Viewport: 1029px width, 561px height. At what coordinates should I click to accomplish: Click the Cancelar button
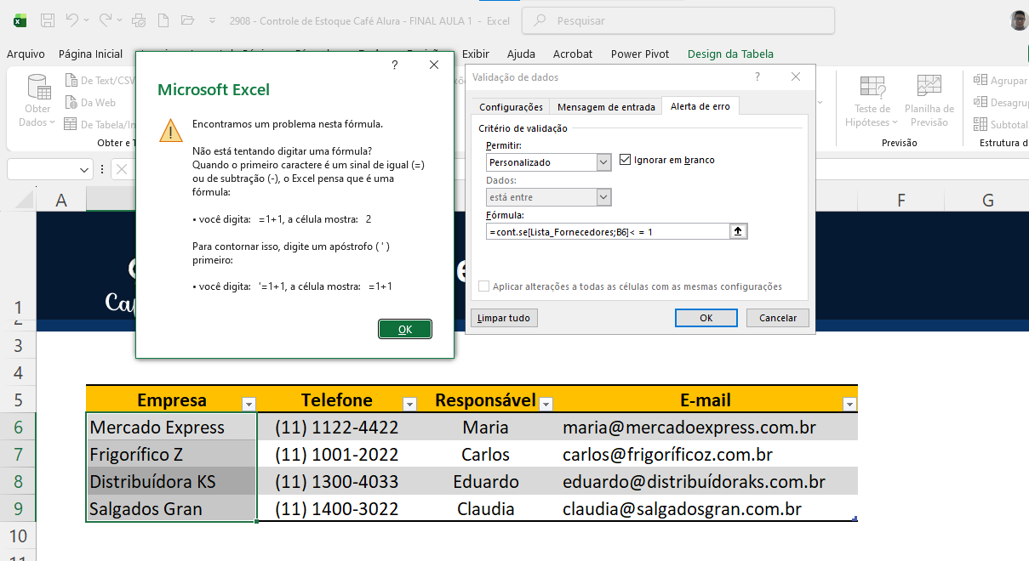pyautogui.click(x=778, y=318)
